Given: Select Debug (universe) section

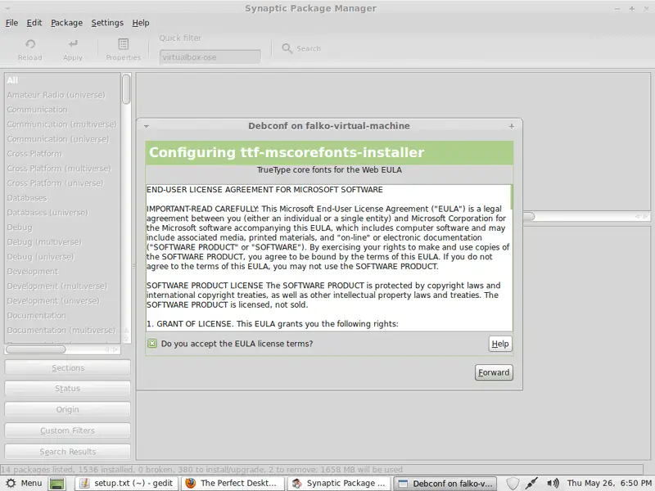Looking at the screenshot, I should pos(63,257).
